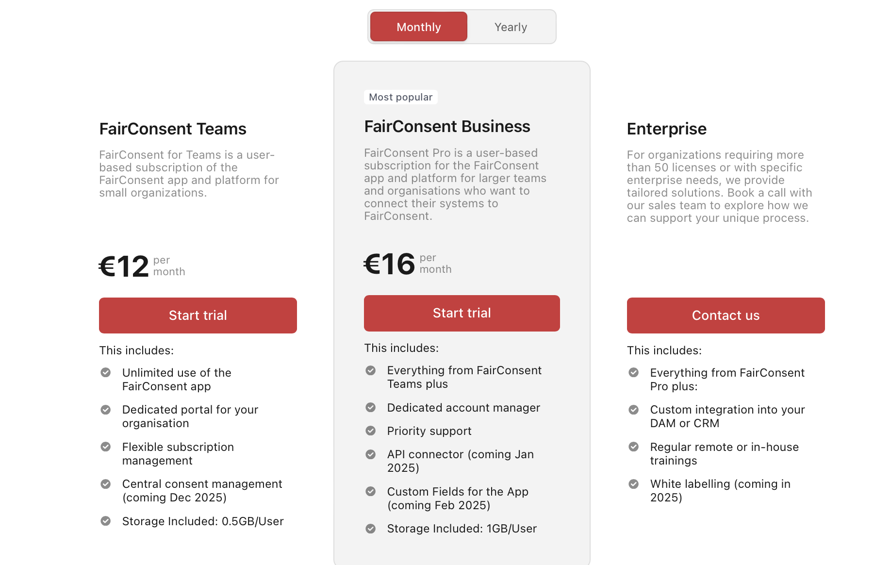Image resolution: width=891 pixels, height=565 pixels.
Task: Click checkmark icon beside Dedicated portal for your organisation
Action: pyautogui.click(x=106, y=410)
